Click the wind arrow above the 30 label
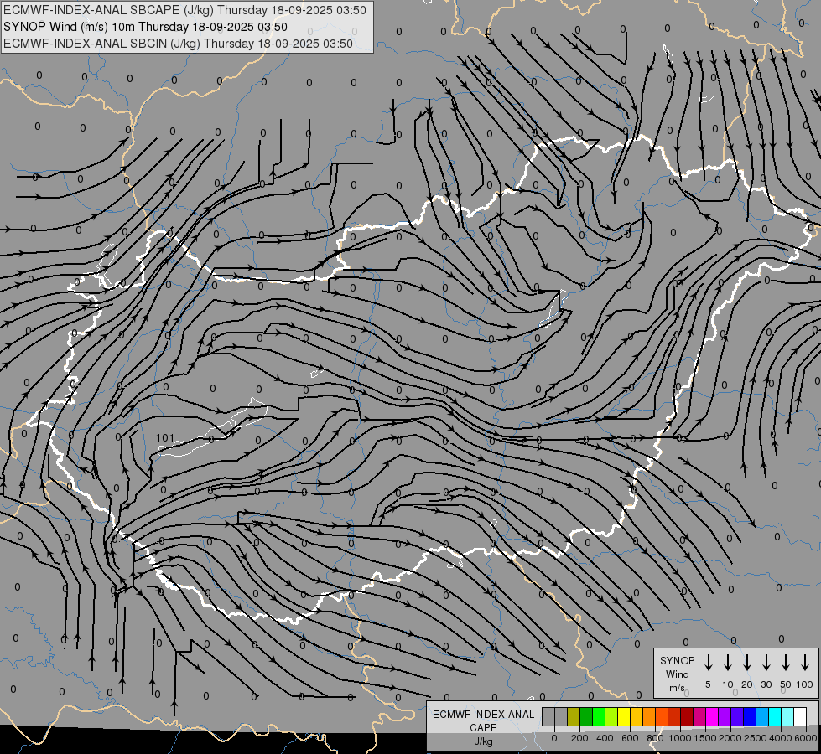The image size is (821, 754). pos(766,663)
